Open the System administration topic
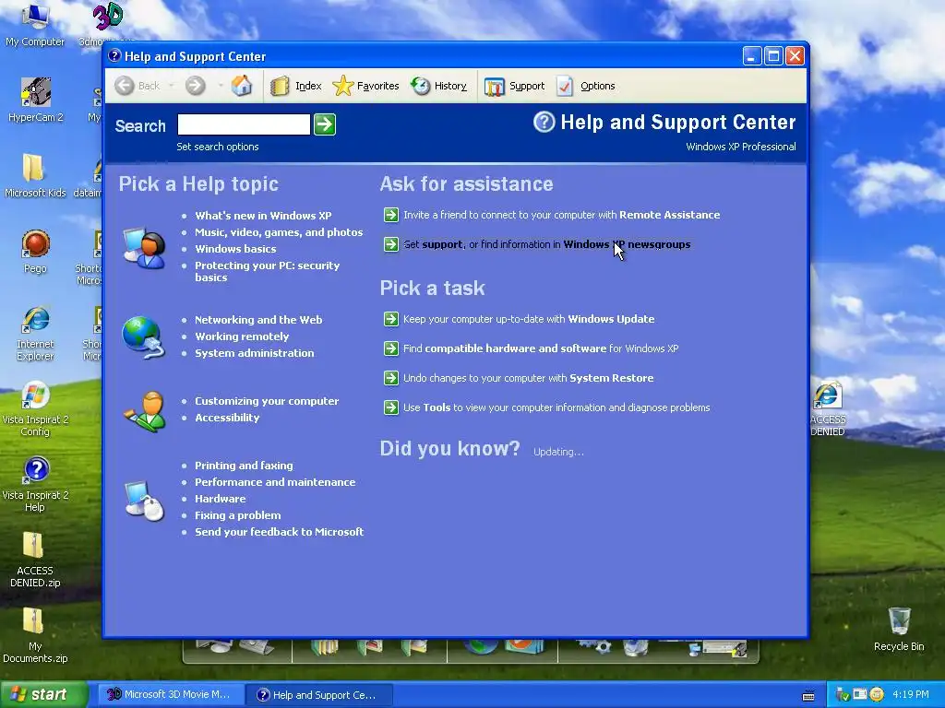Image resolution: width=945 pixels, height=708 pixels. (255, 353)
